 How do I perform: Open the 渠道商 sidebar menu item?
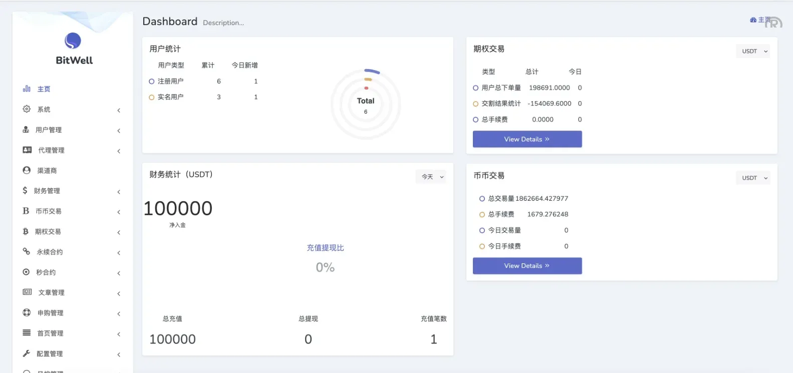coord(73,170)
